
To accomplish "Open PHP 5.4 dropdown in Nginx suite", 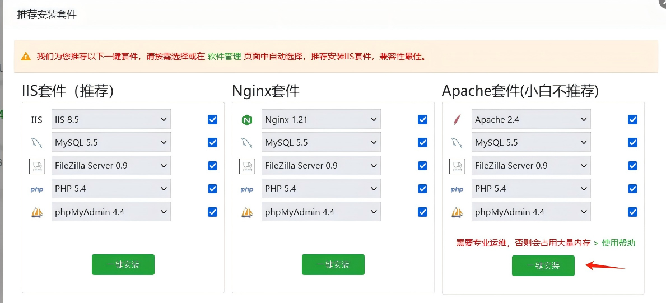I will 321,188.
